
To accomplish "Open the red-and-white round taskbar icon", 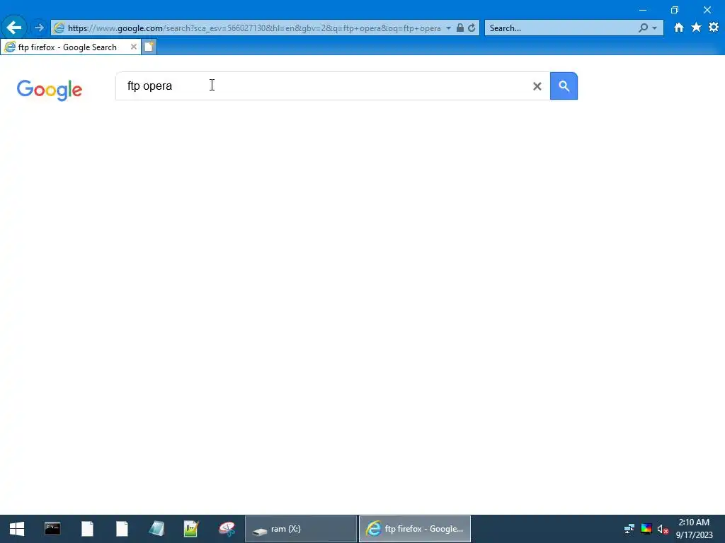I will [x=227, y=529].
